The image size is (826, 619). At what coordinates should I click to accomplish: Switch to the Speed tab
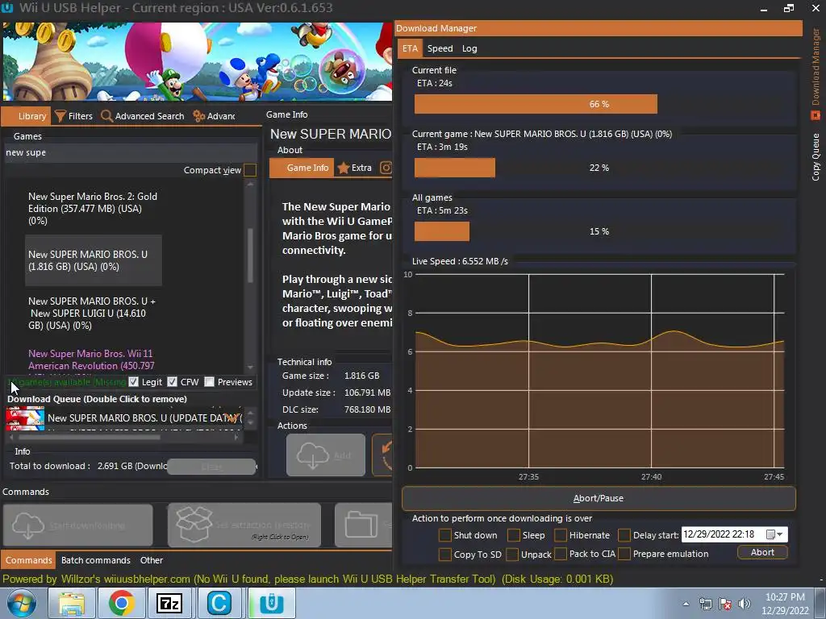tap(440, 48)
